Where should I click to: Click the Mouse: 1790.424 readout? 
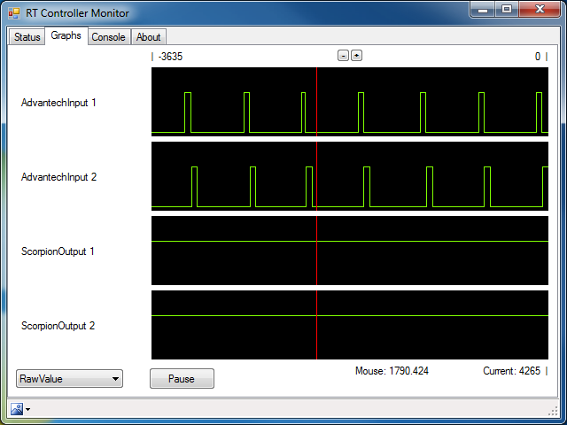[392, 371]
